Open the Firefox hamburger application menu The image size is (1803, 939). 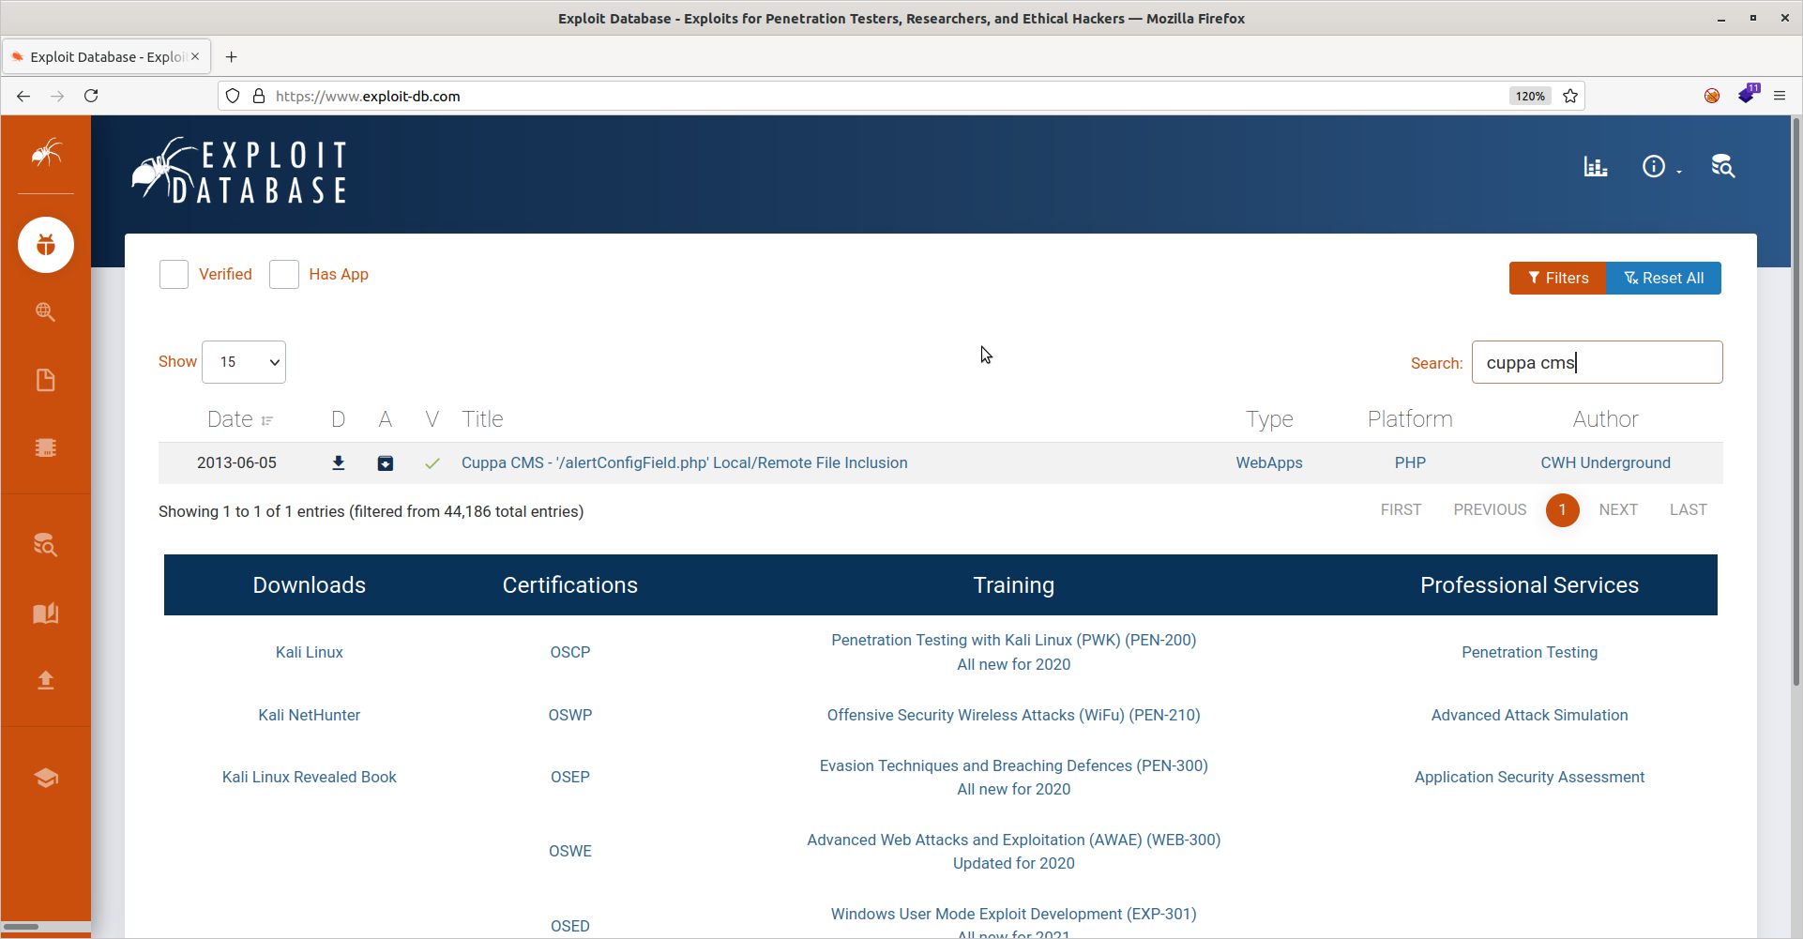pyautogui.click(x=1780, y=96)
